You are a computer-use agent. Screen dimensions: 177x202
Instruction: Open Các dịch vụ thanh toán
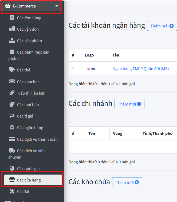pyautogui.click(x=37, y=139)
